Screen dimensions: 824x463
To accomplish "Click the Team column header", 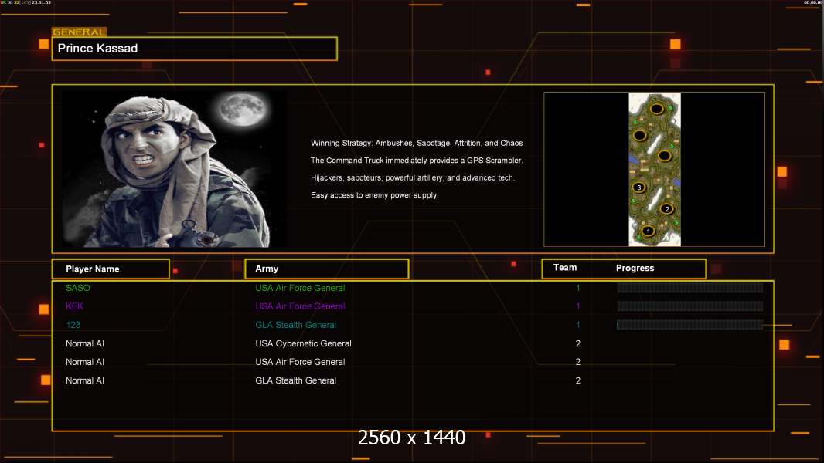I will [565, 268].
